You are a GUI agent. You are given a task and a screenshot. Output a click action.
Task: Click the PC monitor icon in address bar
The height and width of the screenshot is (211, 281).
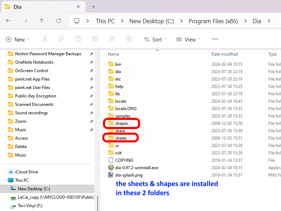(77, 21)
